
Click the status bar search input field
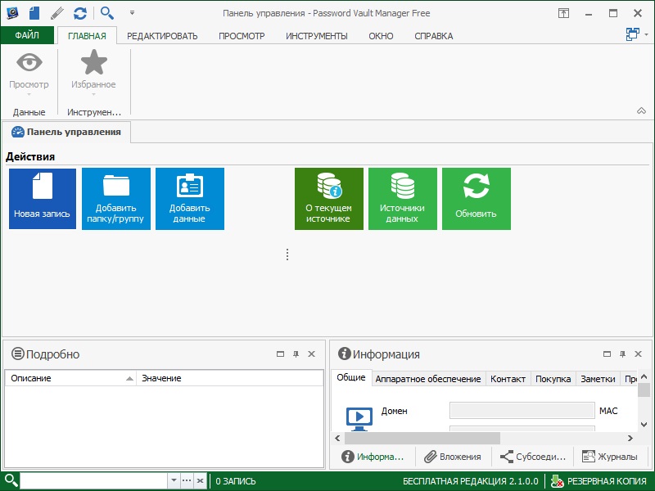click(x=94, y=480)
